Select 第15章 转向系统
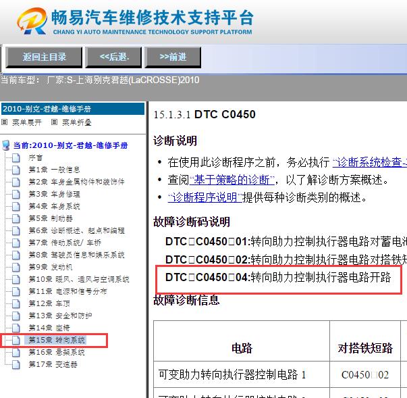 click(57, 340)
